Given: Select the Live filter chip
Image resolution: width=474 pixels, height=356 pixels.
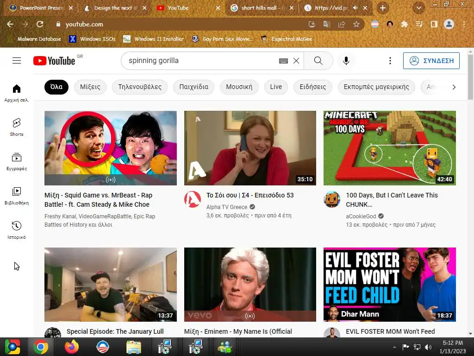Looking at the screenshot, I should (x=276, y=87).
